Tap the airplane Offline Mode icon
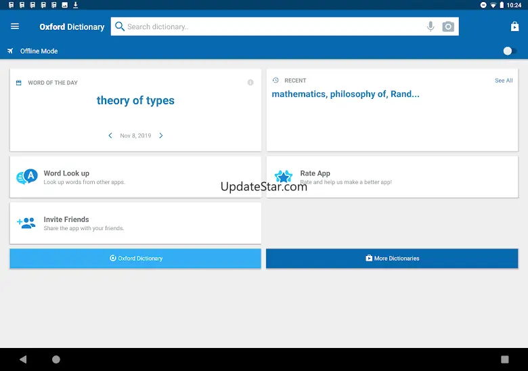This screenshot has width=528, height=371. (10, 51)
